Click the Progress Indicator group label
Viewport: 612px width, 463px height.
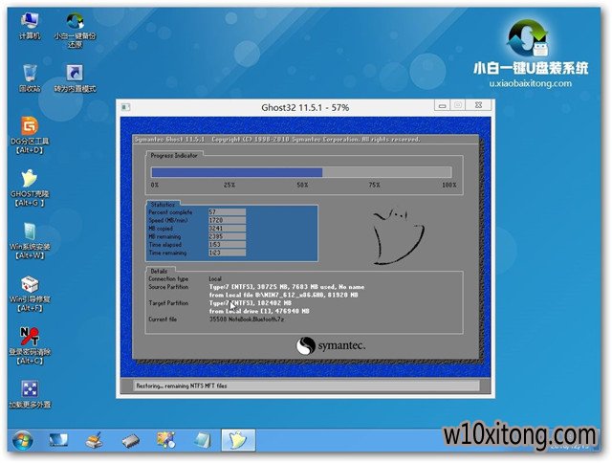pos(174,155)
